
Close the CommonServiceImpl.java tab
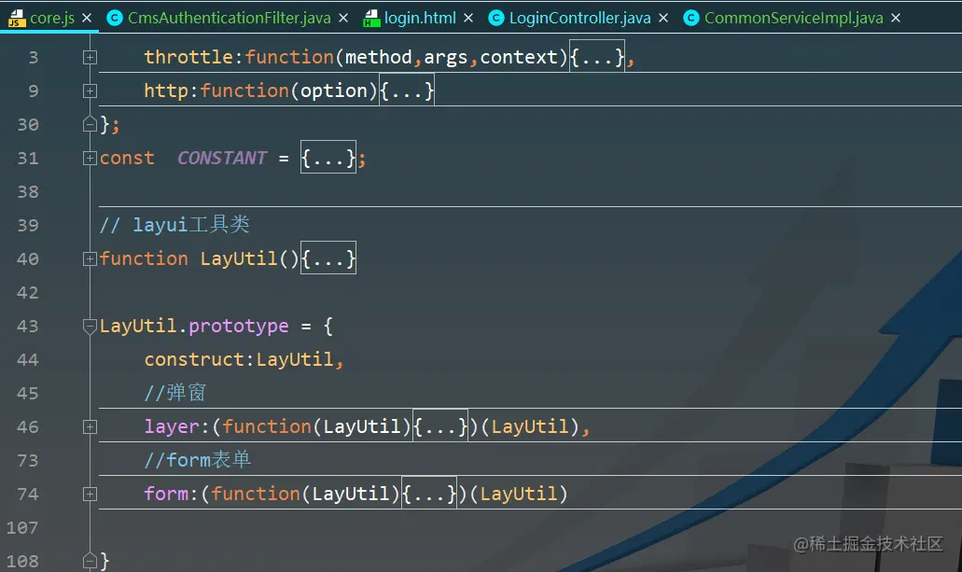pos(896,18)
